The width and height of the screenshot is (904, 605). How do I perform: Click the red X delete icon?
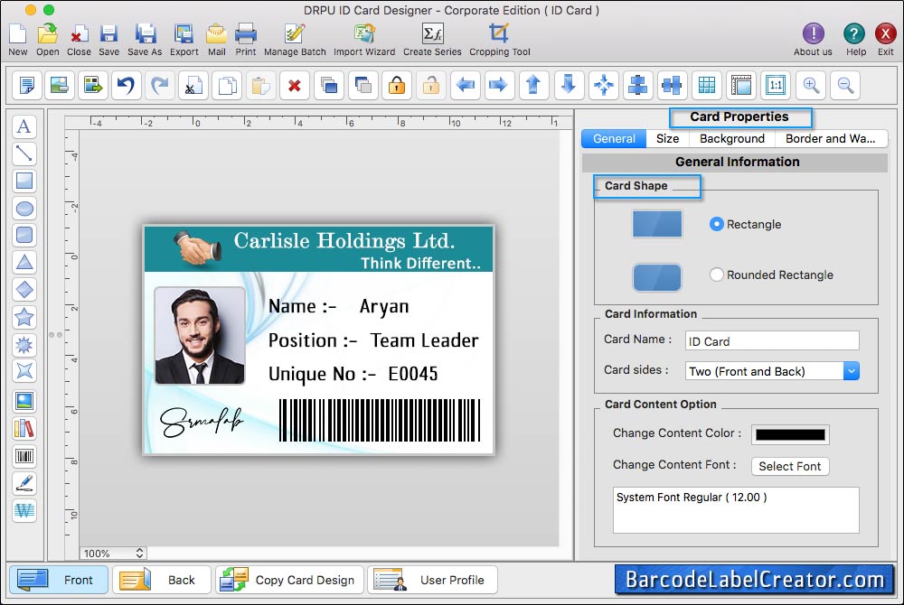click(295, 85)
